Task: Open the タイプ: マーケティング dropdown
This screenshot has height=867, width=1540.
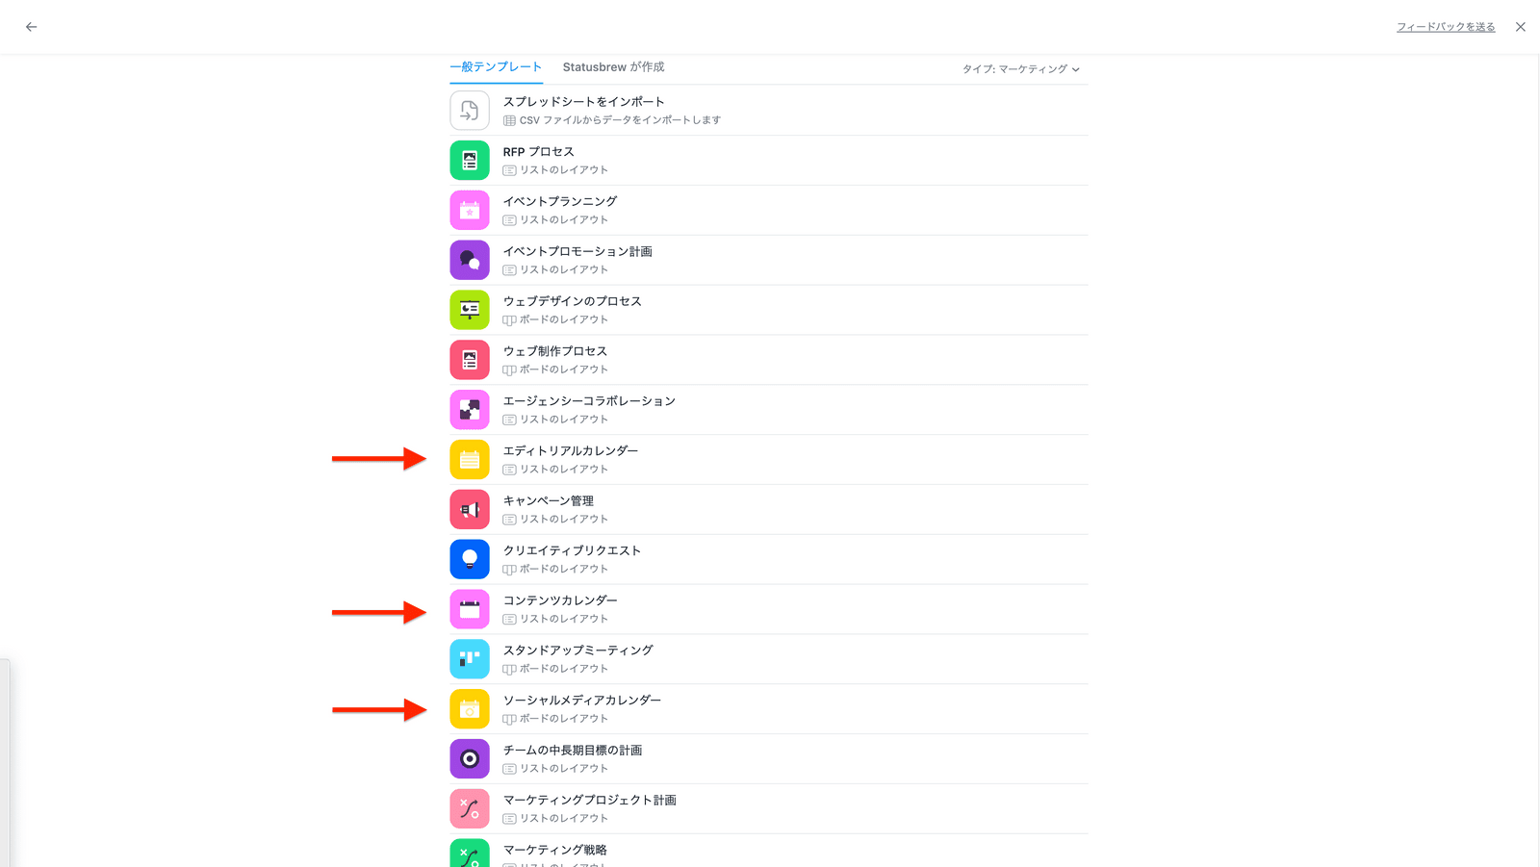Action: click(1020, 69)
